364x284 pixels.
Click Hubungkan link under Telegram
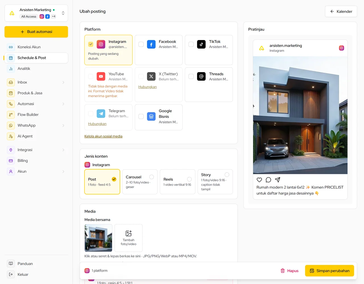97,124
